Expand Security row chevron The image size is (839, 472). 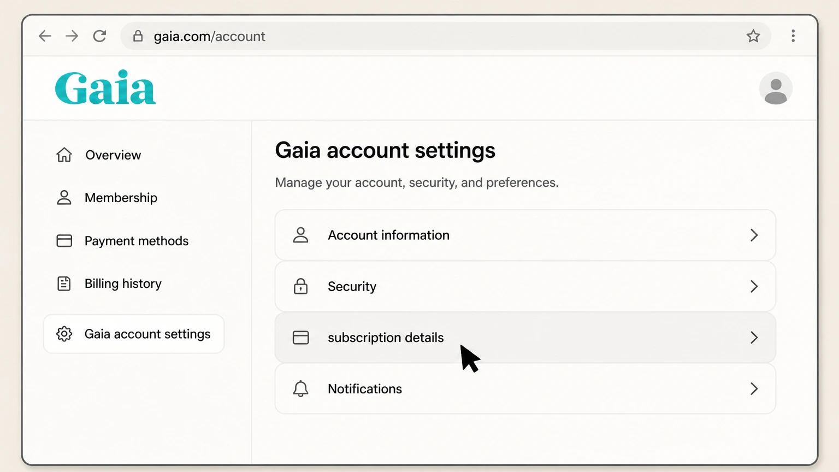[x=754, y=286]
